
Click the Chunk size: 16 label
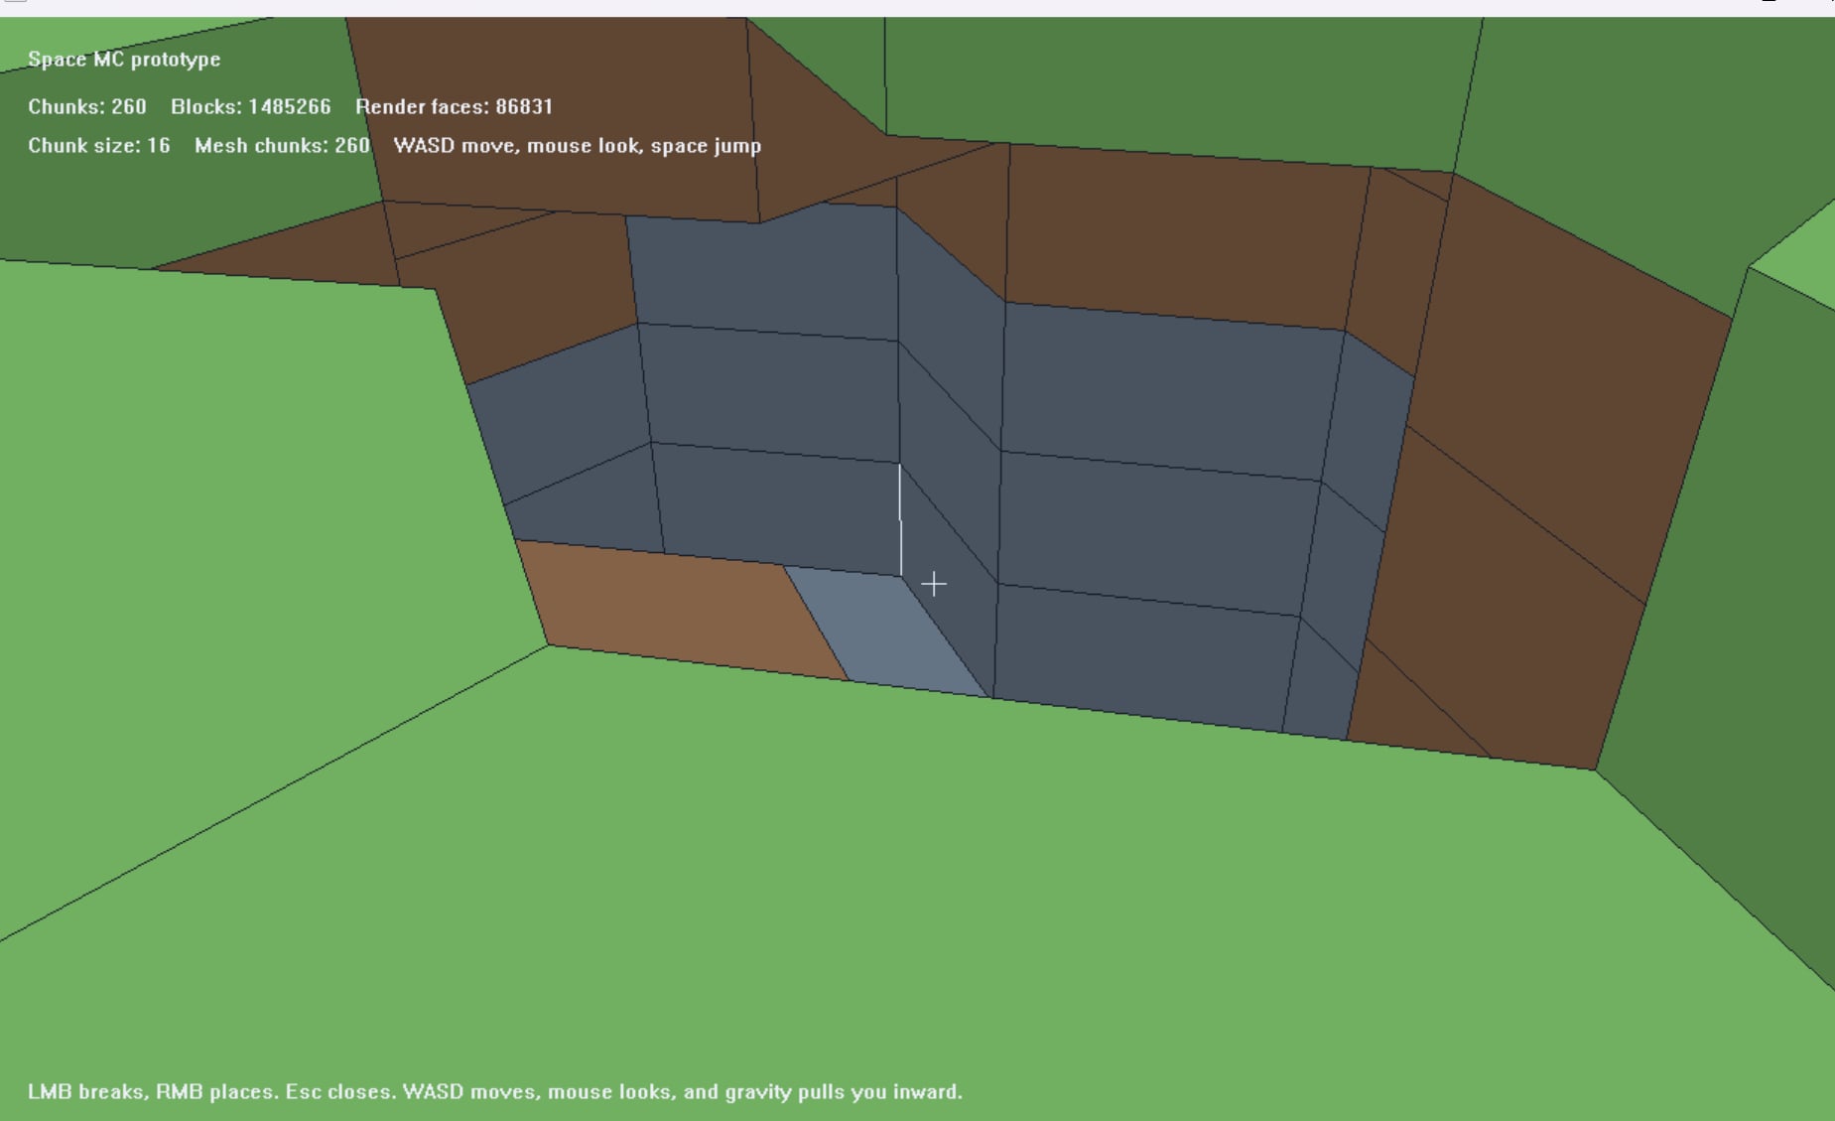[x=98, y=145]
